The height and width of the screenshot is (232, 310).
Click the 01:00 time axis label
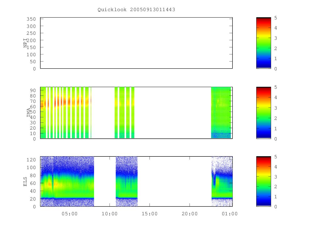pos(230,214)
